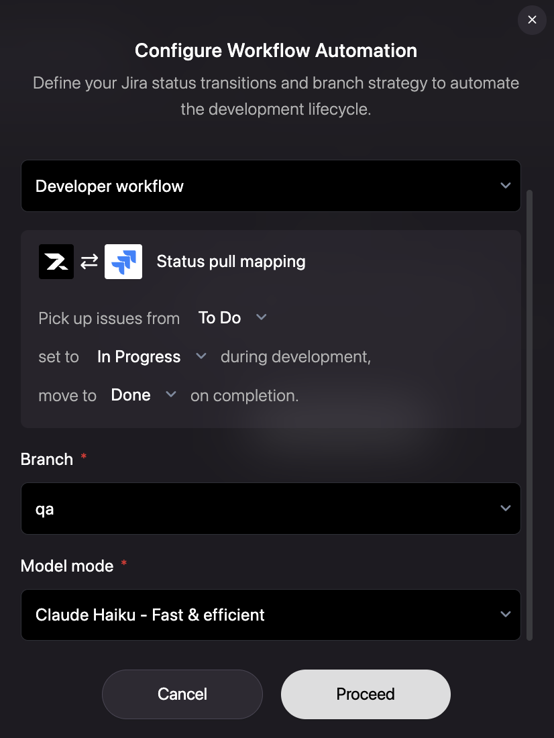
Task: Close the dialog with the X icon
Action: [532, 19]
